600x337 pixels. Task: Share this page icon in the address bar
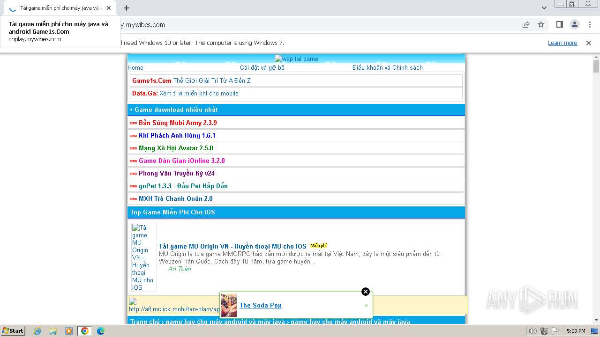pos(526,25)
